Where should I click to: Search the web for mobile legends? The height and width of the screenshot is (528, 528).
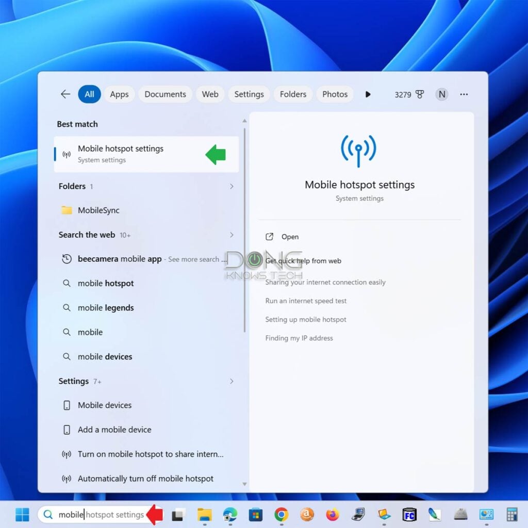(x=146, y=308)
